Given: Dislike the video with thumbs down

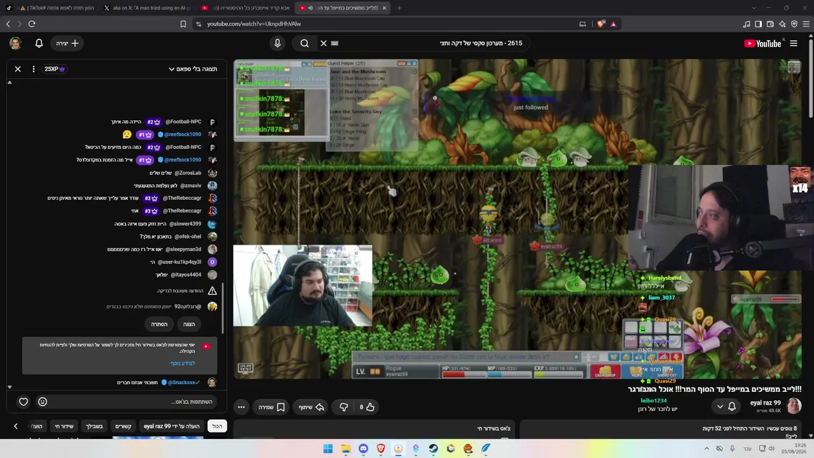Looking at the screenshot, I should [344, 407].
